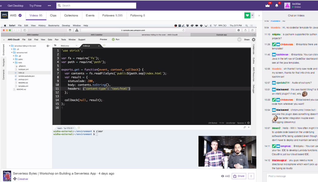Open the file tree gear settings menu

[48, 46]
